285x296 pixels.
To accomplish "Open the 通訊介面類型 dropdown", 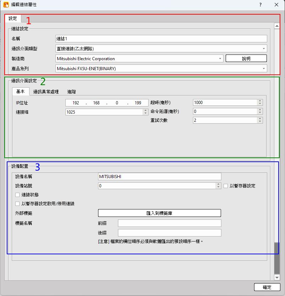I will (264, 49).
